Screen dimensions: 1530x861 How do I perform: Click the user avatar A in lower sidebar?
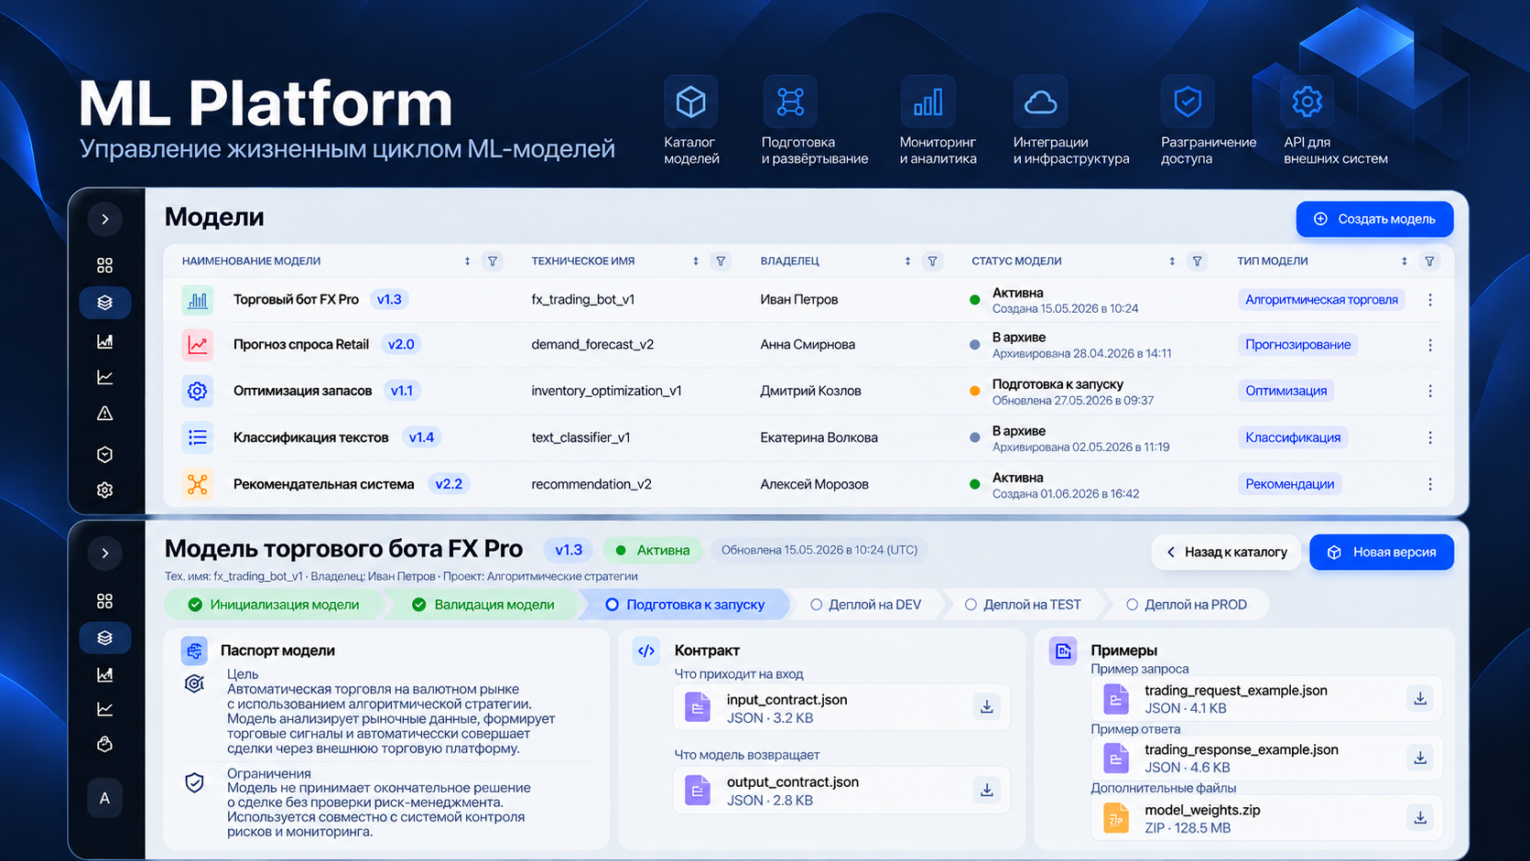tap(104, 798)
